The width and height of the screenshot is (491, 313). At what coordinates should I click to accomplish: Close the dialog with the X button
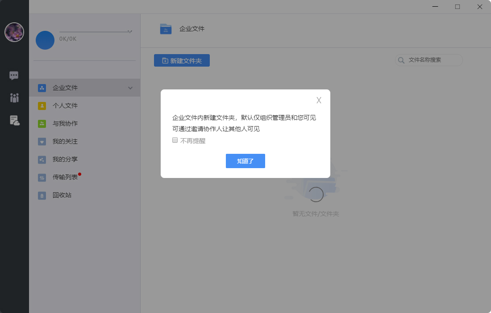(319, 100)
